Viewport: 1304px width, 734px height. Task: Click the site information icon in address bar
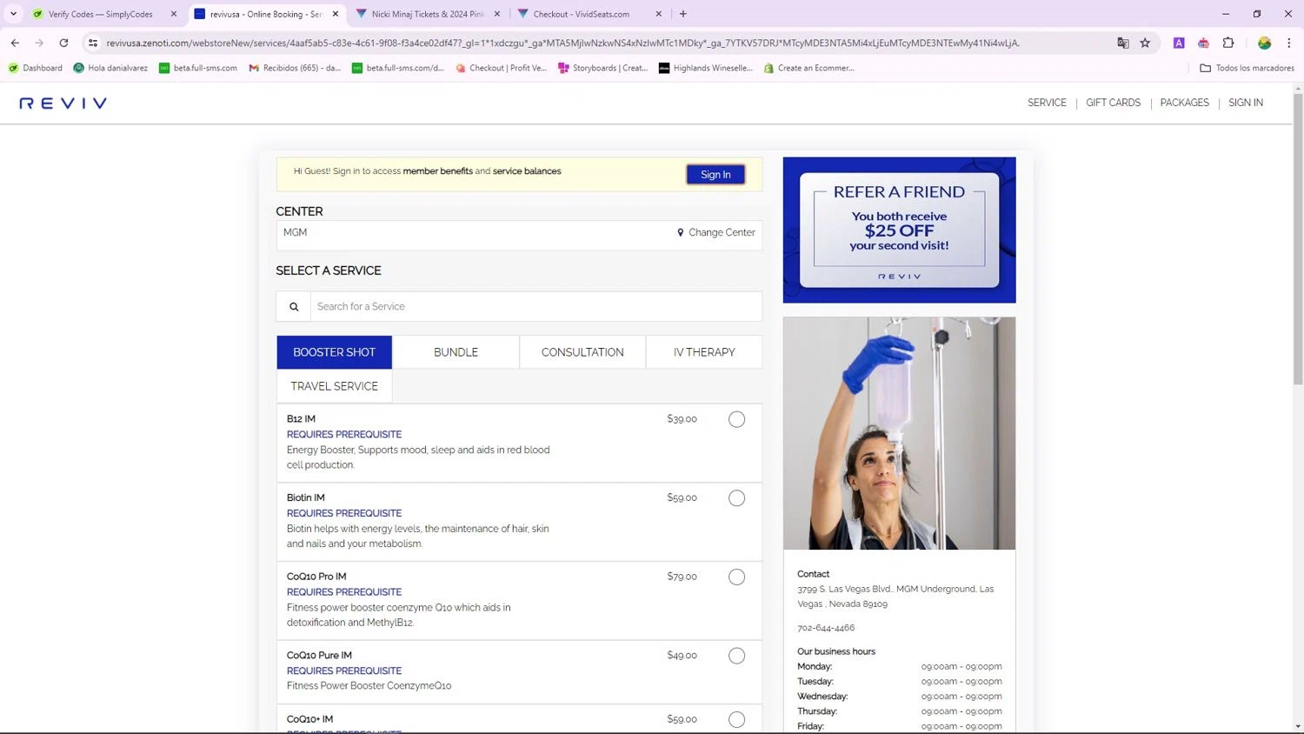(93, 43)
